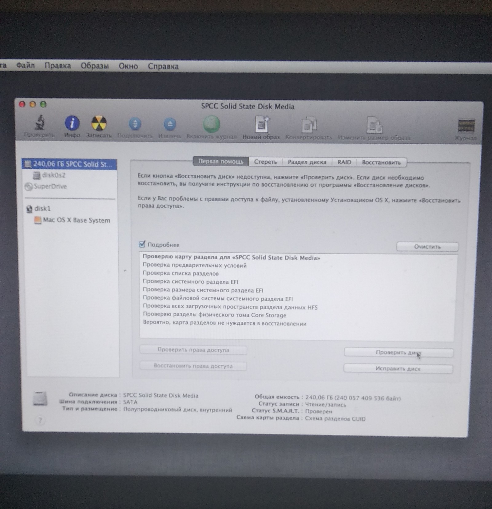Viewport: 492px width, 509px height.
Task: Click the 'Схема разделов GUID' value
Action: point(335,419)
